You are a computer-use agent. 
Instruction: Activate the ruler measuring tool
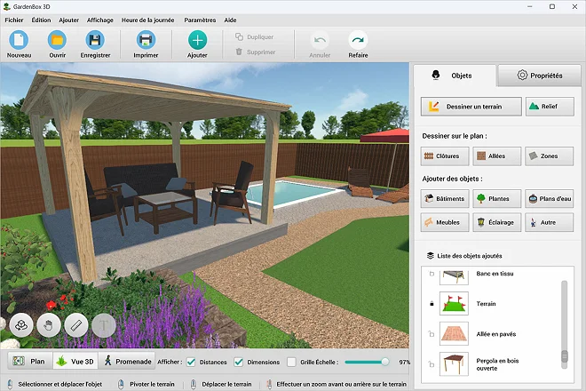point(76,326)
